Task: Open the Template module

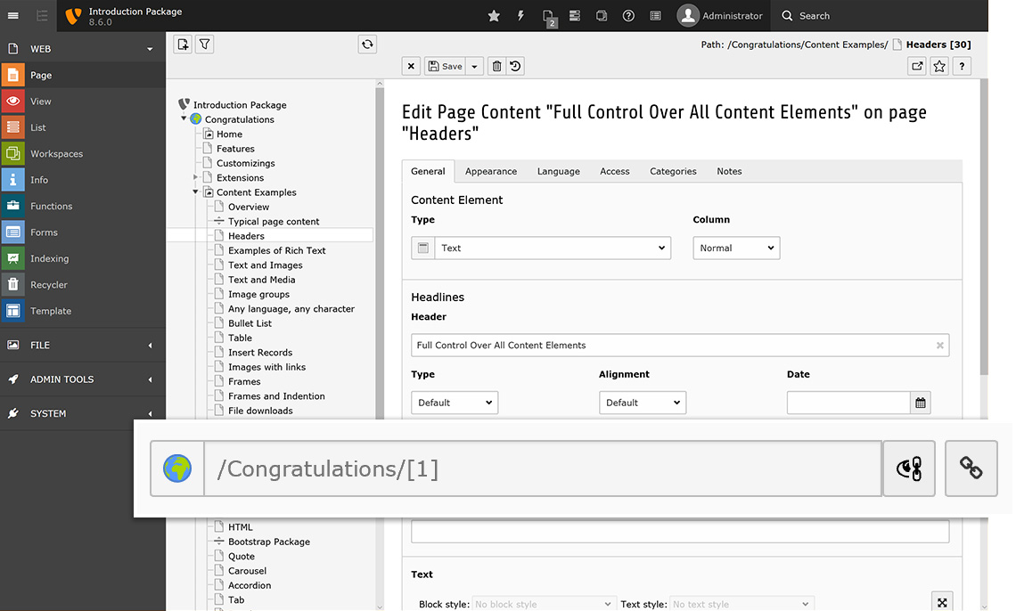Action: (x=83, y=311)
